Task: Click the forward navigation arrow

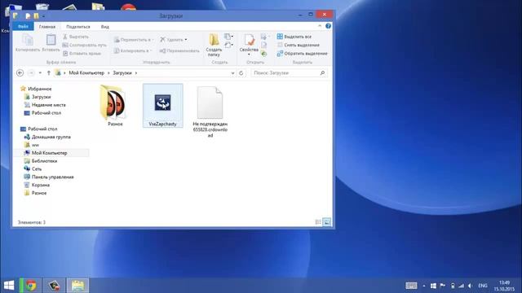Action: (x=31, y=72)
